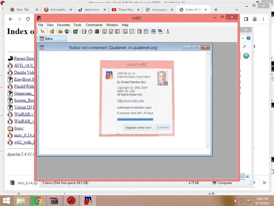Click the Chrome back arrow
274x206 pixels.
point(11,19)
